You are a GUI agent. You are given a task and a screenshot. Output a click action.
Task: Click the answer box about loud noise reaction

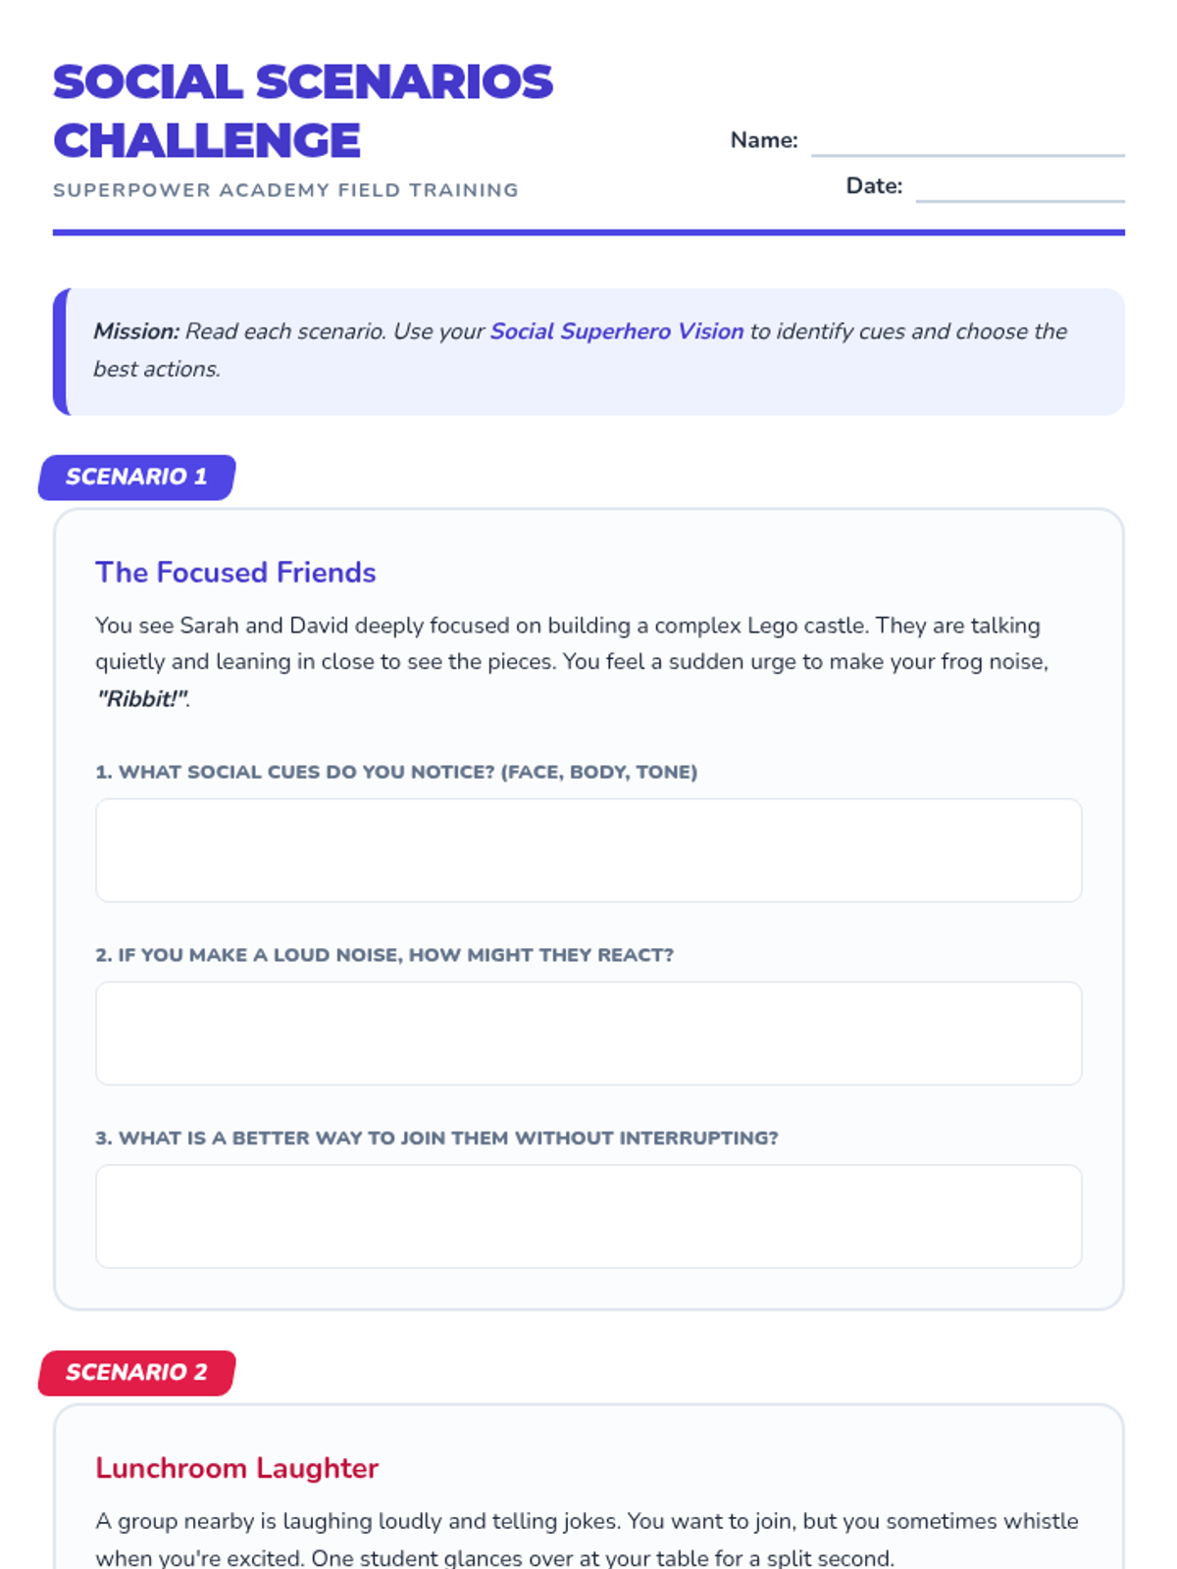tap(588, 1034)
